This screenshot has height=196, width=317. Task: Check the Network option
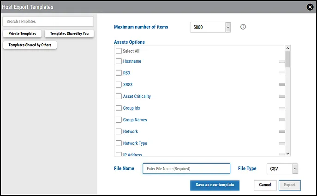[x=119, y=131]
